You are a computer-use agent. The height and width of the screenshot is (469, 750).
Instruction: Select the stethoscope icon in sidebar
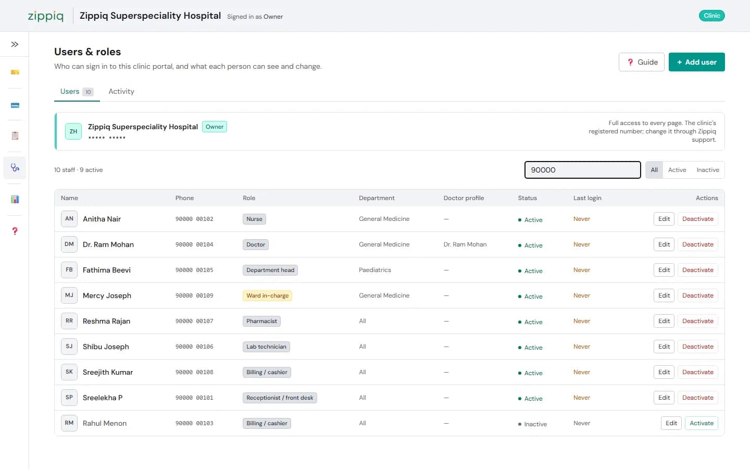tap(15, 168)
